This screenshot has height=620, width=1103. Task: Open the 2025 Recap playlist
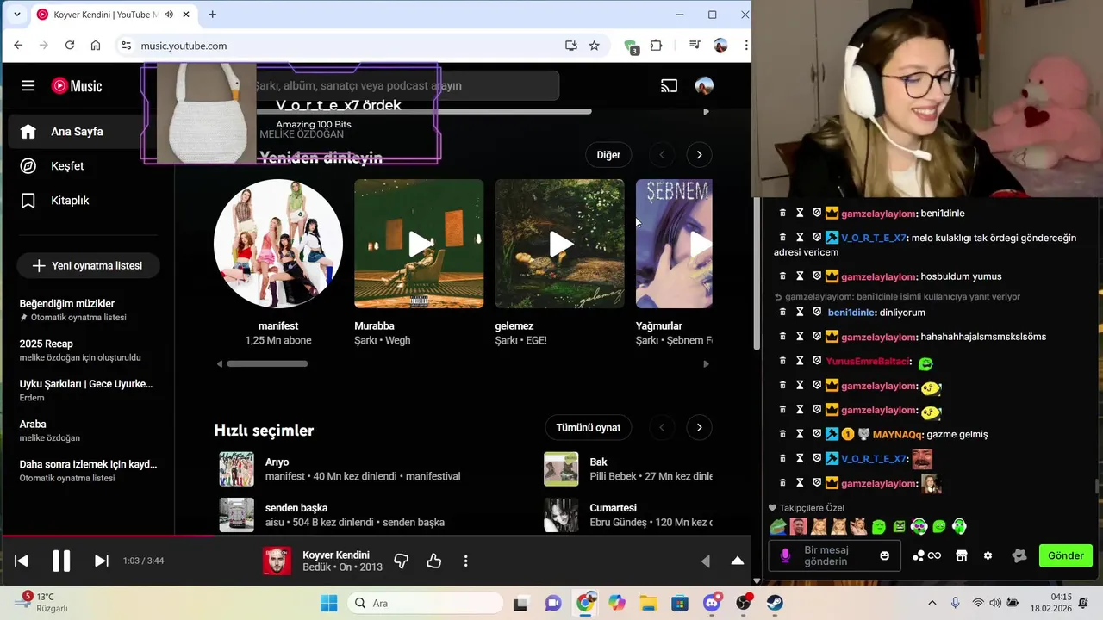pyautogui.click(x=86, y=350)
